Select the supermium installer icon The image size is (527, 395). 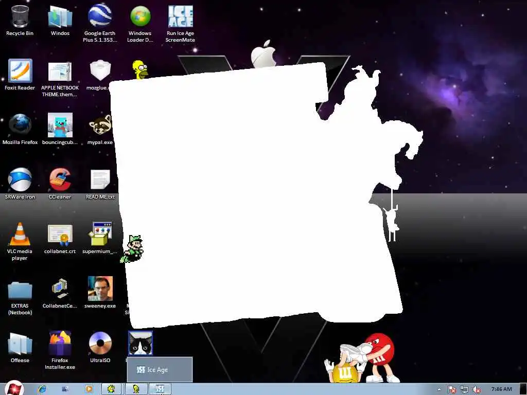[100, 238]
